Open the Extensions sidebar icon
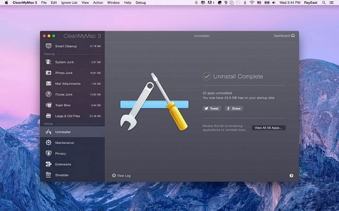Image resolution: width=339 pixels, height=211 pixels. pyautogui.click(x=49, y=164)
